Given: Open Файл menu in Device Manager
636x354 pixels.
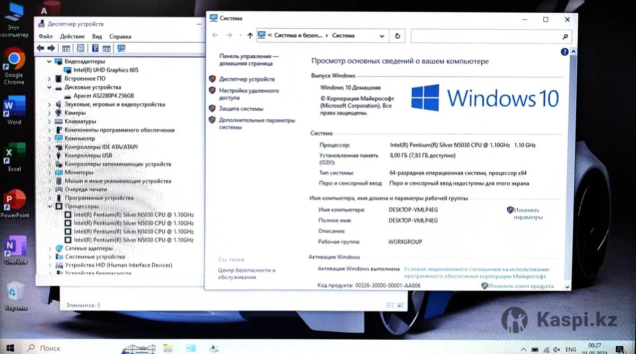Looking at the screenshot, I should [46, 37].
